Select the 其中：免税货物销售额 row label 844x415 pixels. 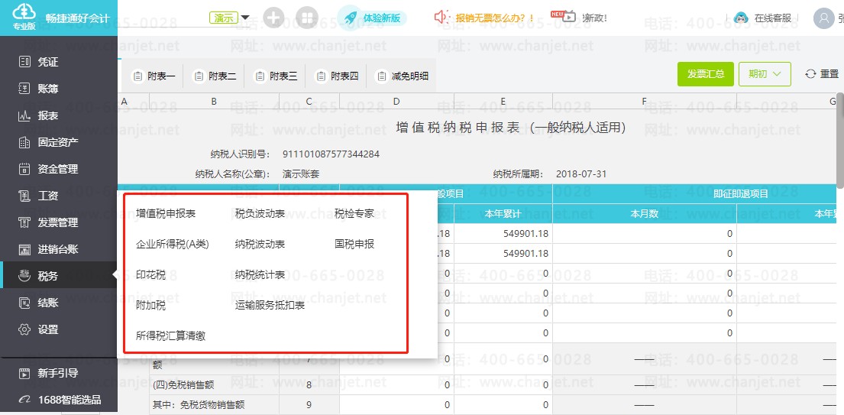tap(199, 405)
